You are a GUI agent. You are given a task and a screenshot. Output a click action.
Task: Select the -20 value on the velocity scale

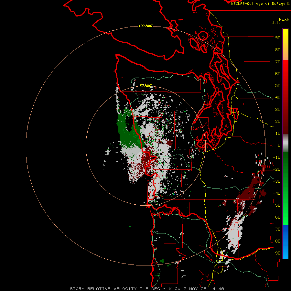276,169
